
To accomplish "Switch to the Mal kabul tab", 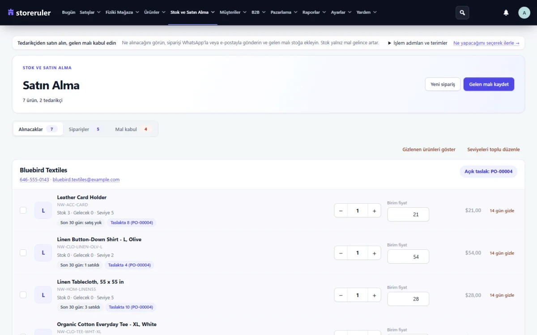I will click(133, 129).
